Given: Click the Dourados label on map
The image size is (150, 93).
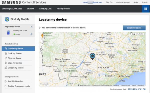Looking at the screenshot, I should [x=64, y=65].
